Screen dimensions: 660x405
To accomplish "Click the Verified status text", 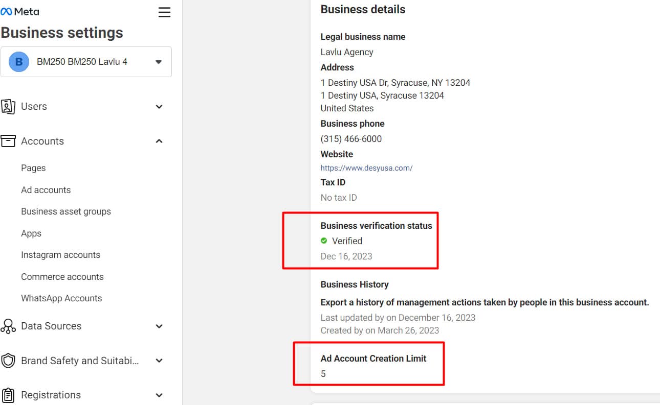I will (x=347, y=241).
